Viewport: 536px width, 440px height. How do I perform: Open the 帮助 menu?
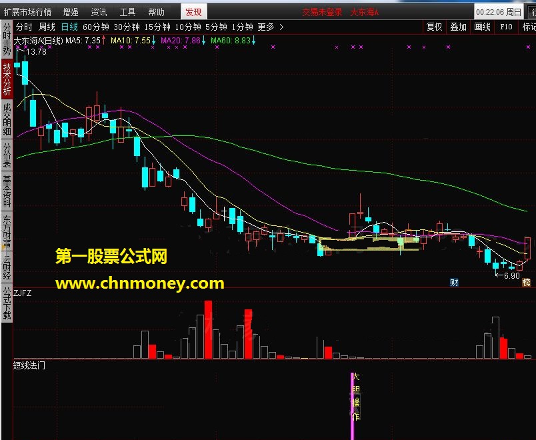[156, 12]
